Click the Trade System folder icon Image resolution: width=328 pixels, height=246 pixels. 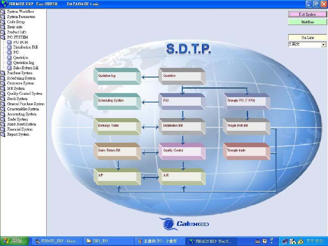pyautogui.click(x=3, y=119)
